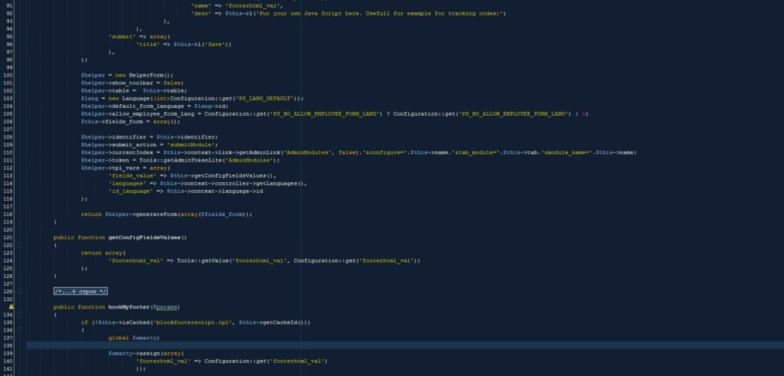Click the 'languages' key on line 114
This screenshot has height=376, width=784.
tap(127, 184)
